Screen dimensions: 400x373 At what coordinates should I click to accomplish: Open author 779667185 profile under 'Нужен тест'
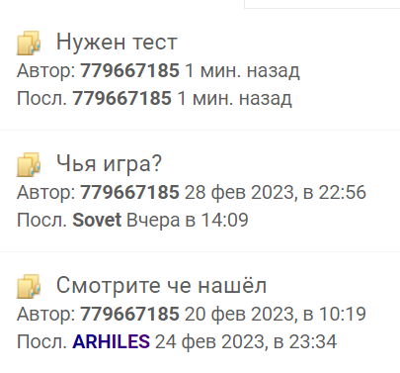pyautogui.click(x=129, y=70)
